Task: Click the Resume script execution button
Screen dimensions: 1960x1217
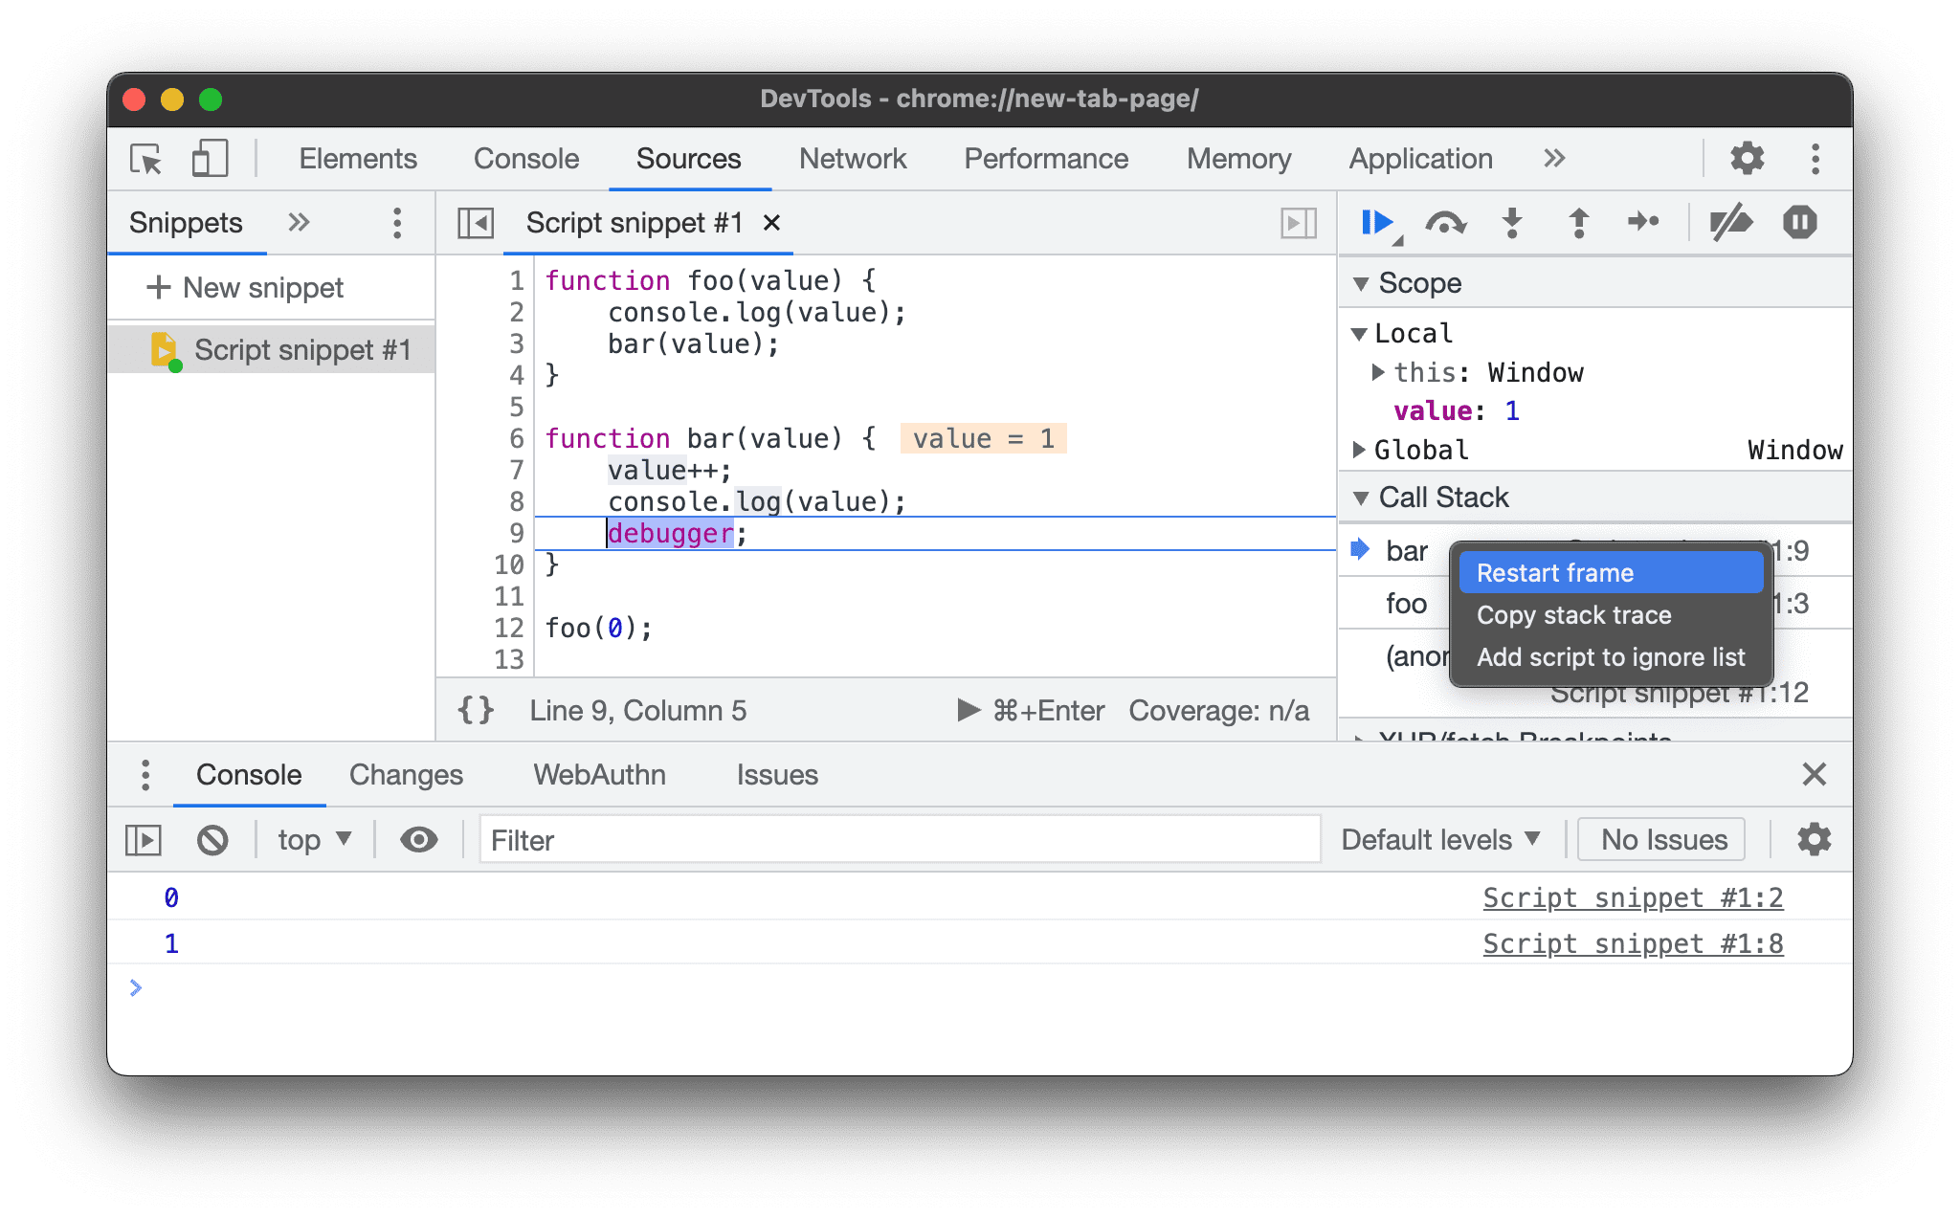Action: (1374, 222)
